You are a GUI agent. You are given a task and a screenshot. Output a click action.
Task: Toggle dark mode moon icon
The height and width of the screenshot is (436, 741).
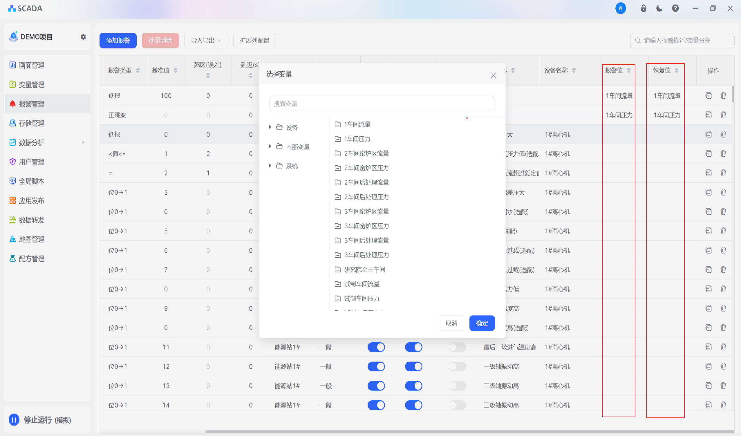659,8
